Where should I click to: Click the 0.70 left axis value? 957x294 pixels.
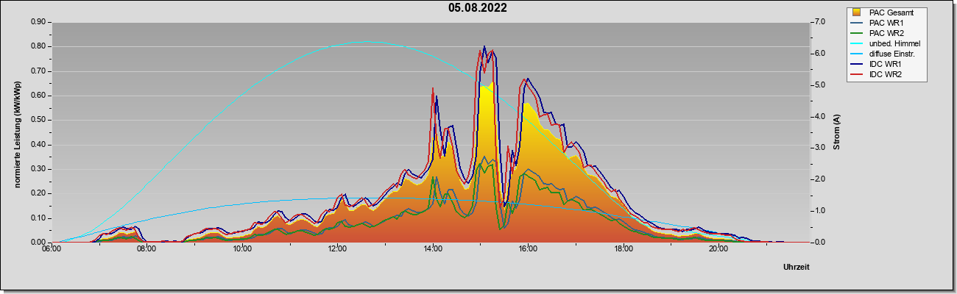(x=38, y=71)
